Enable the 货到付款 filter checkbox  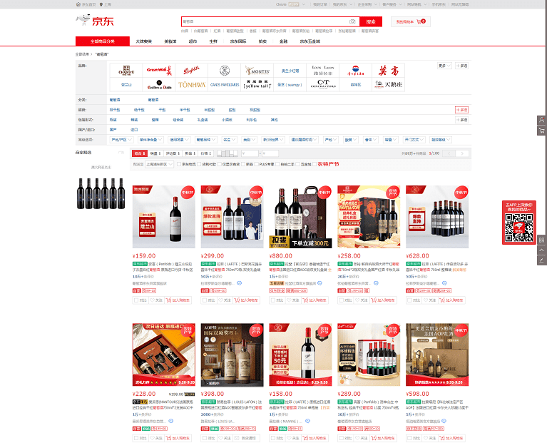point(199,164)
